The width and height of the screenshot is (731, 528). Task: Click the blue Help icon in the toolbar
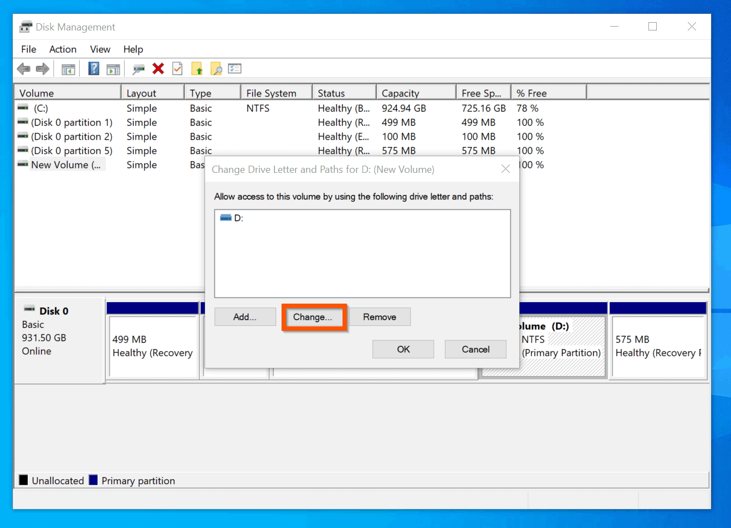[94, 68]
